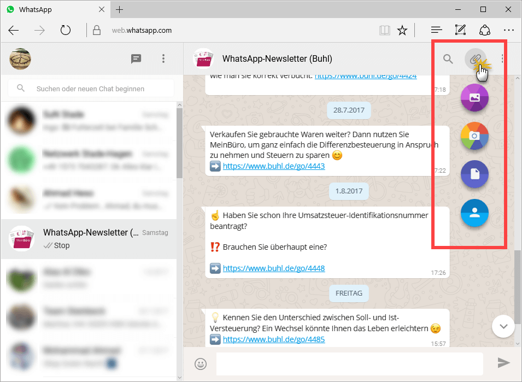Image resolution: width=522 pixels, height=382 pixels.
Task: Click own profile picture in sidebar header
Action: click(x=20, y=59)
